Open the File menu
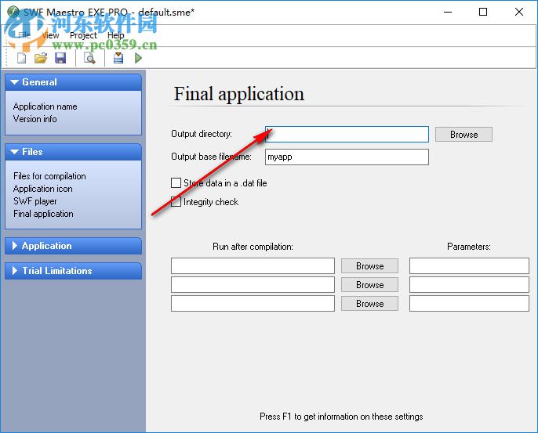Image resolution: width=538 pixels, height=433 pixels. 24,35
